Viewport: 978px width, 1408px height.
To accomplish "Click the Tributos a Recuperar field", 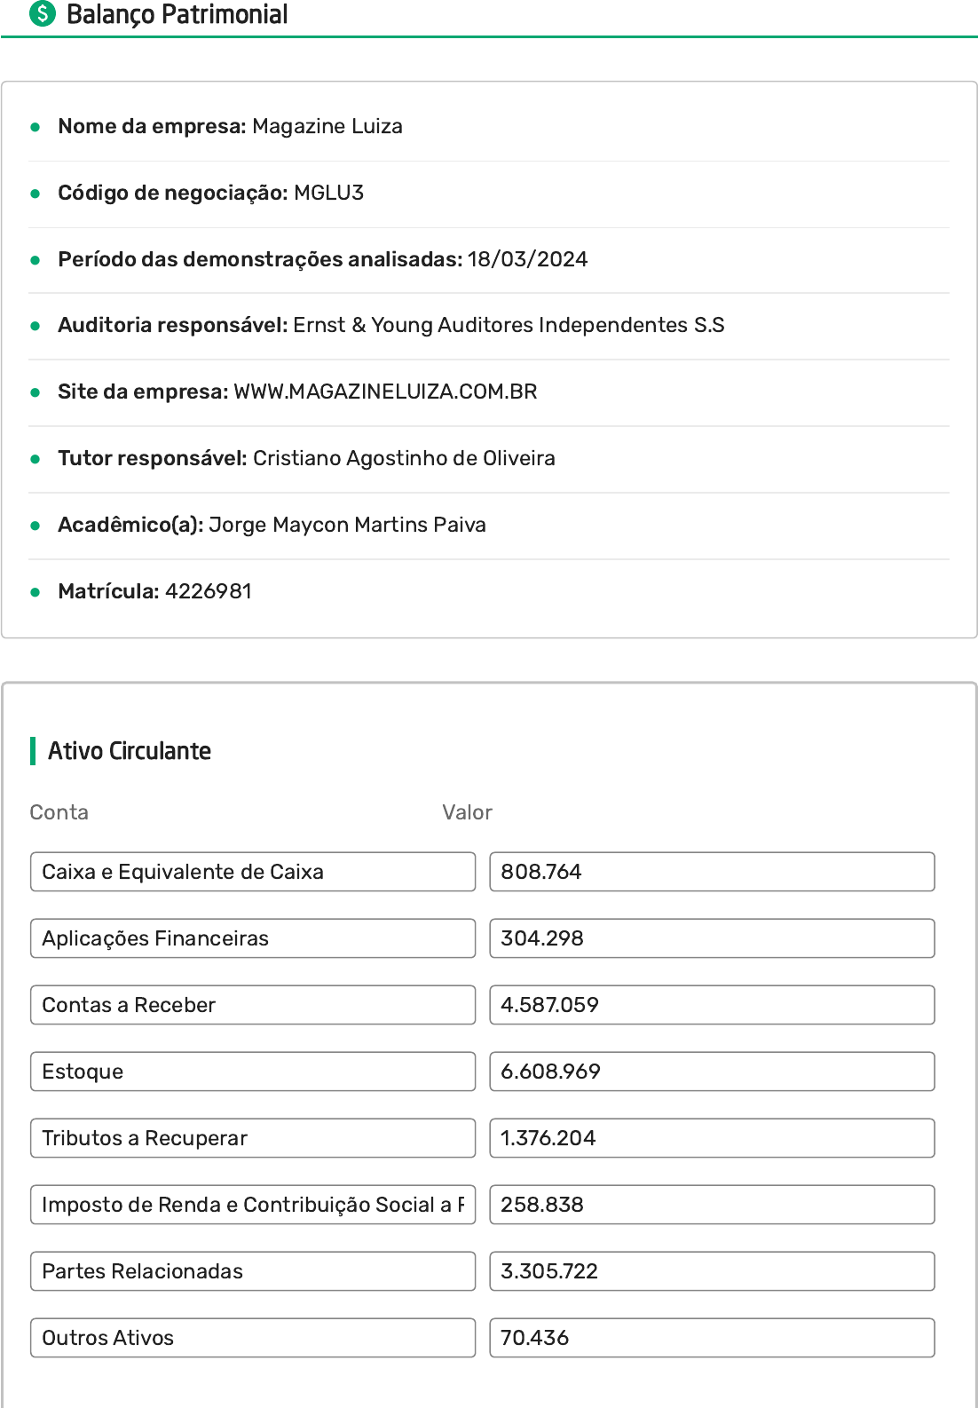I will point(252,1138).
